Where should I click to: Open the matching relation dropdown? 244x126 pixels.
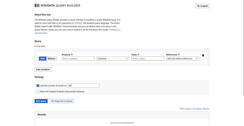click(x=113, y=58)
